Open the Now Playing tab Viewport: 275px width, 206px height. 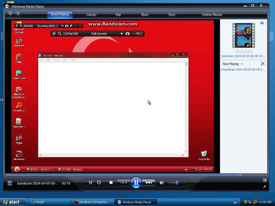(60, 14)
